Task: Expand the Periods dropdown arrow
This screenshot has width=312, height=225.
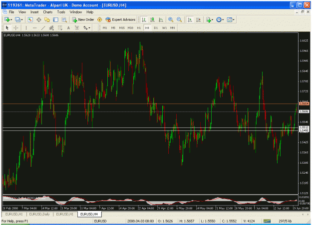Action: (223, 19)
